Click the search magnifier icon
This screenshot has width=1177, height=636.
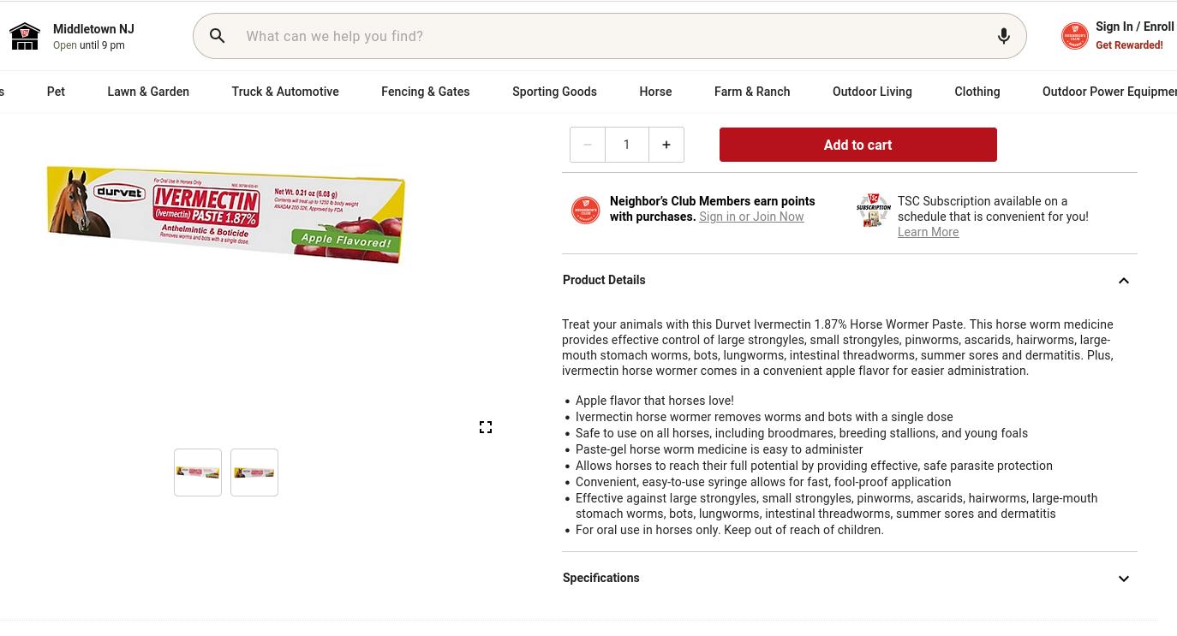point(218,36)
